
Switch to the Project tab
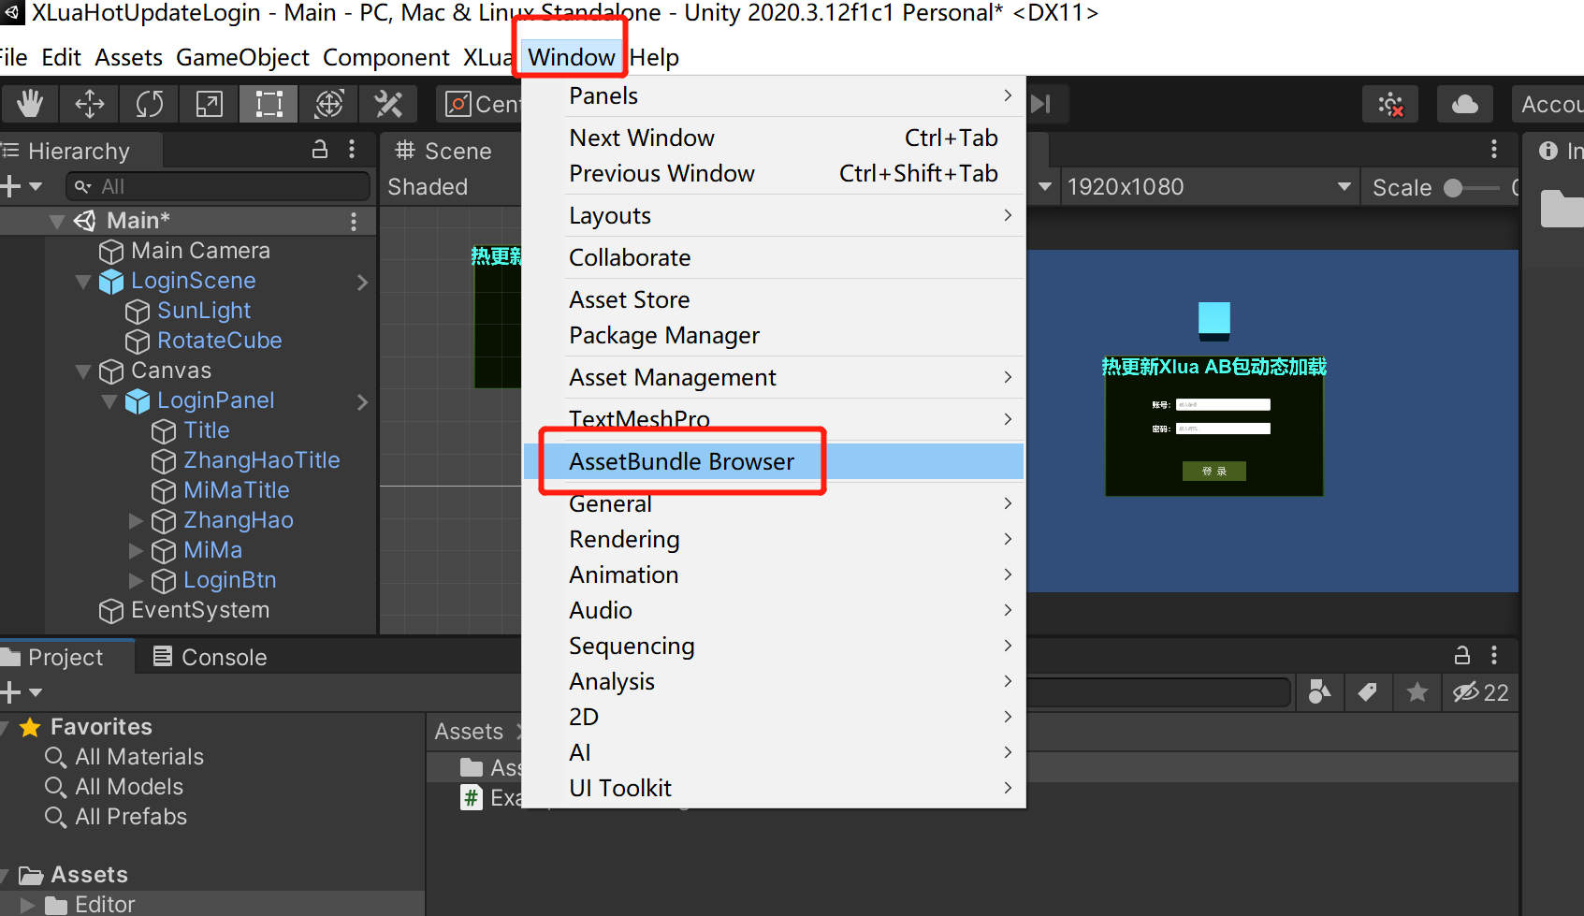65,657
